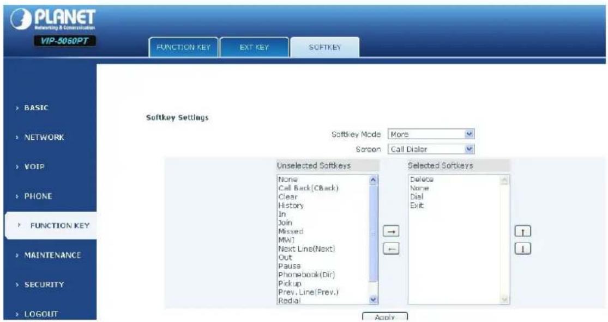The image size is (608, 322).
Task: Select Call Back(CBack) softkey
Action: [308, 188]
